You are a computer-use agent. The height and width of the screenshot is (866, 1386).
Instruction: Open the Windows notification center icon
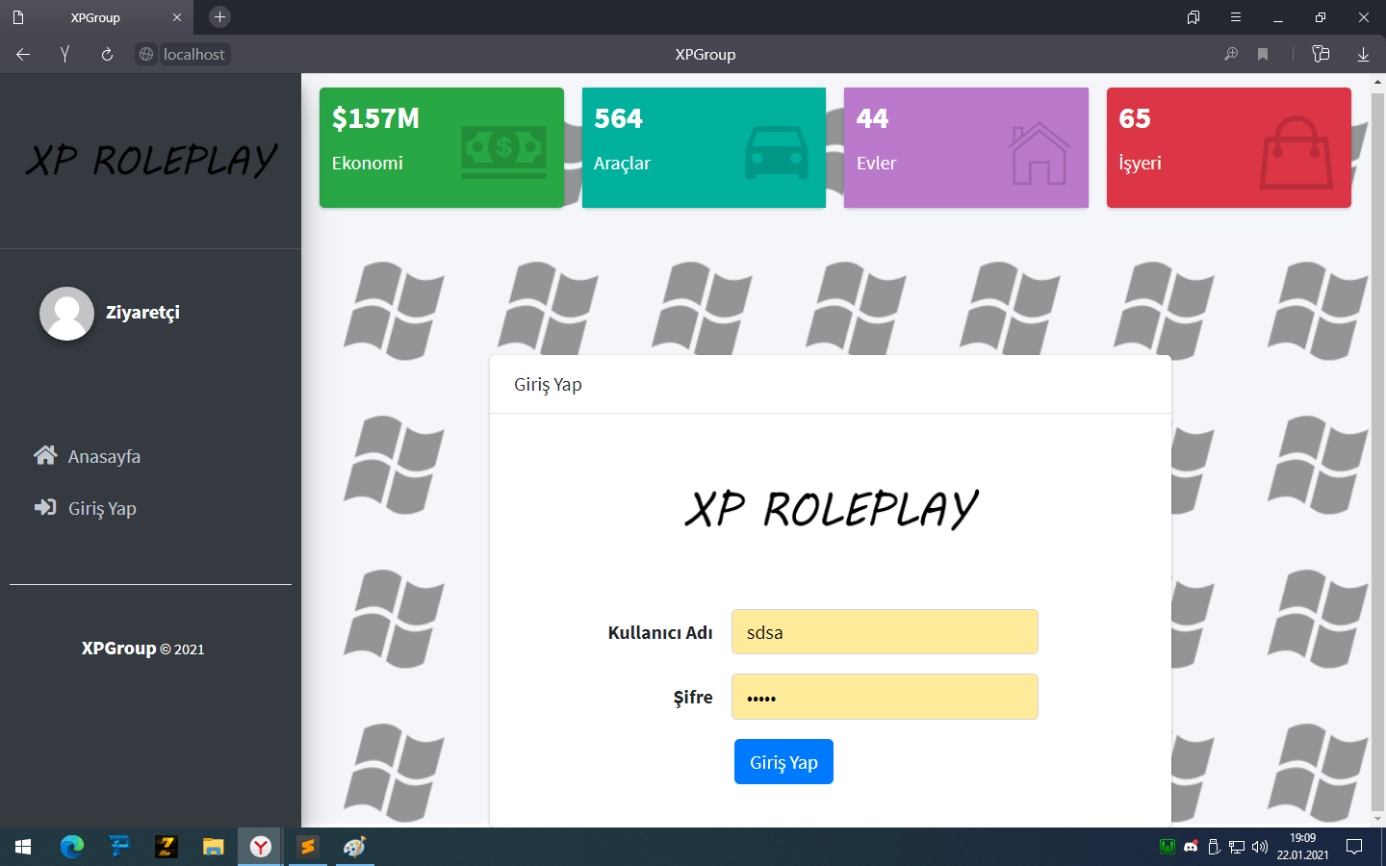pyautogui.click(x=1354, y=847)
